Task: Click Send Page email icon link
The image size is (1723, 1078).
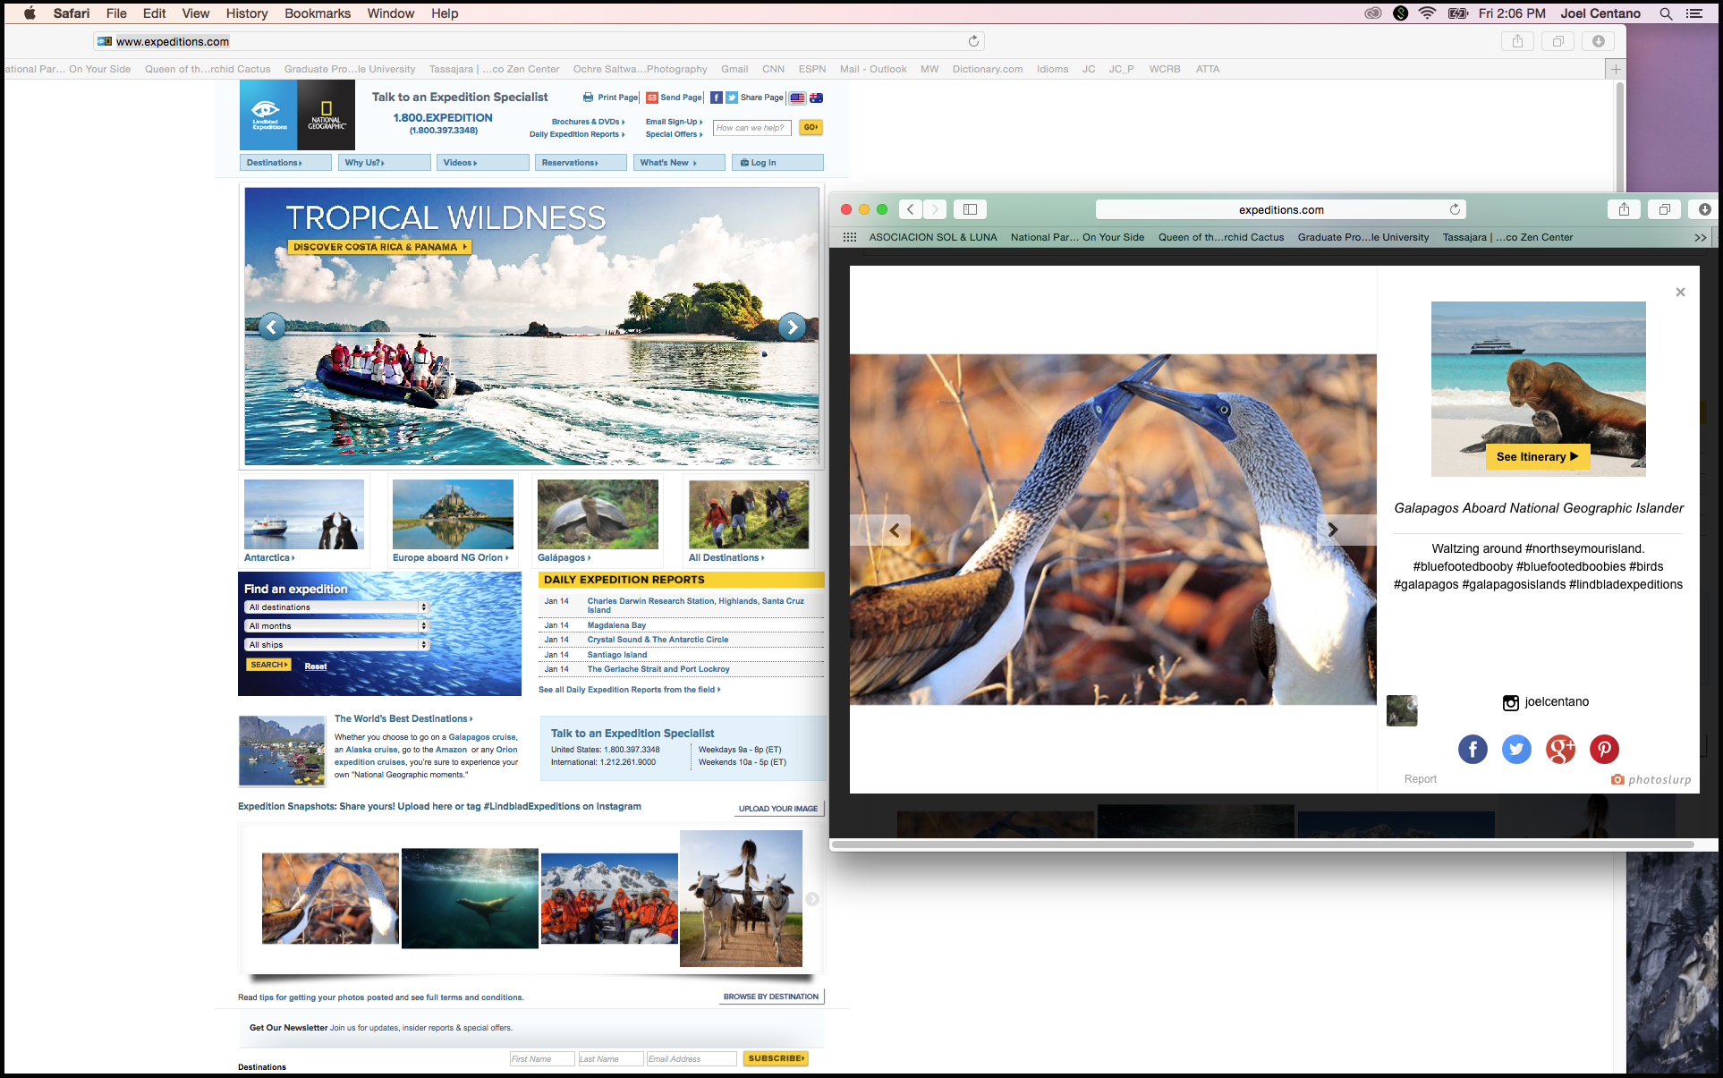Action: (x=674, y=98)
